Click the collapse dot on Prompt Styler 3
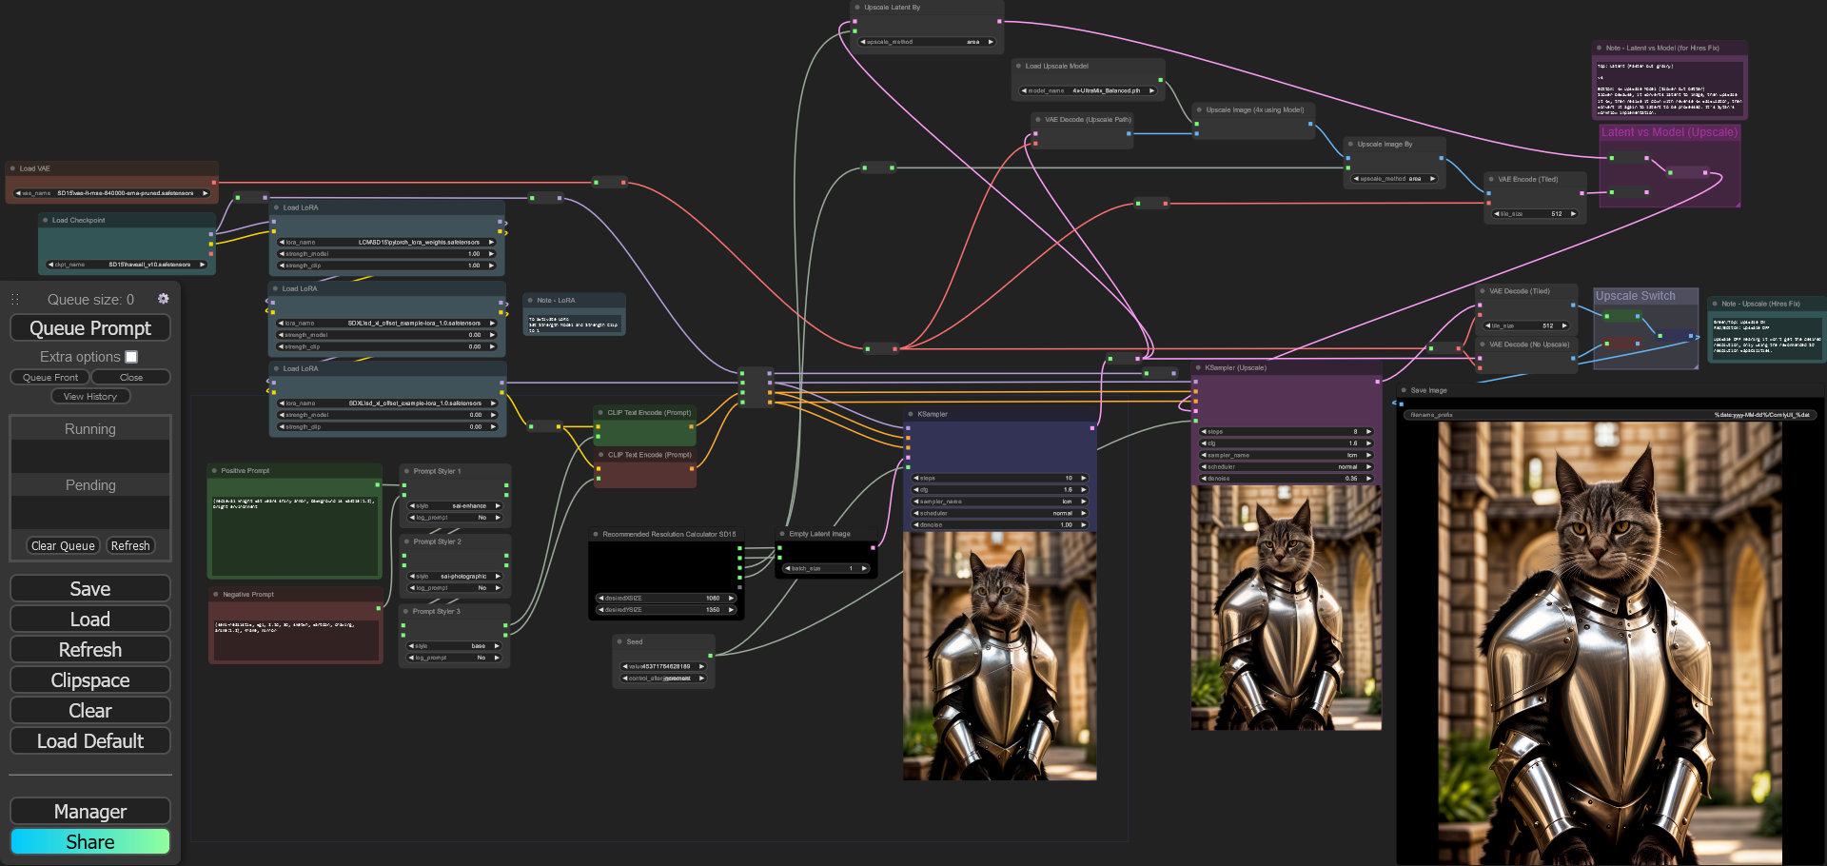 (x=406, y=611)
